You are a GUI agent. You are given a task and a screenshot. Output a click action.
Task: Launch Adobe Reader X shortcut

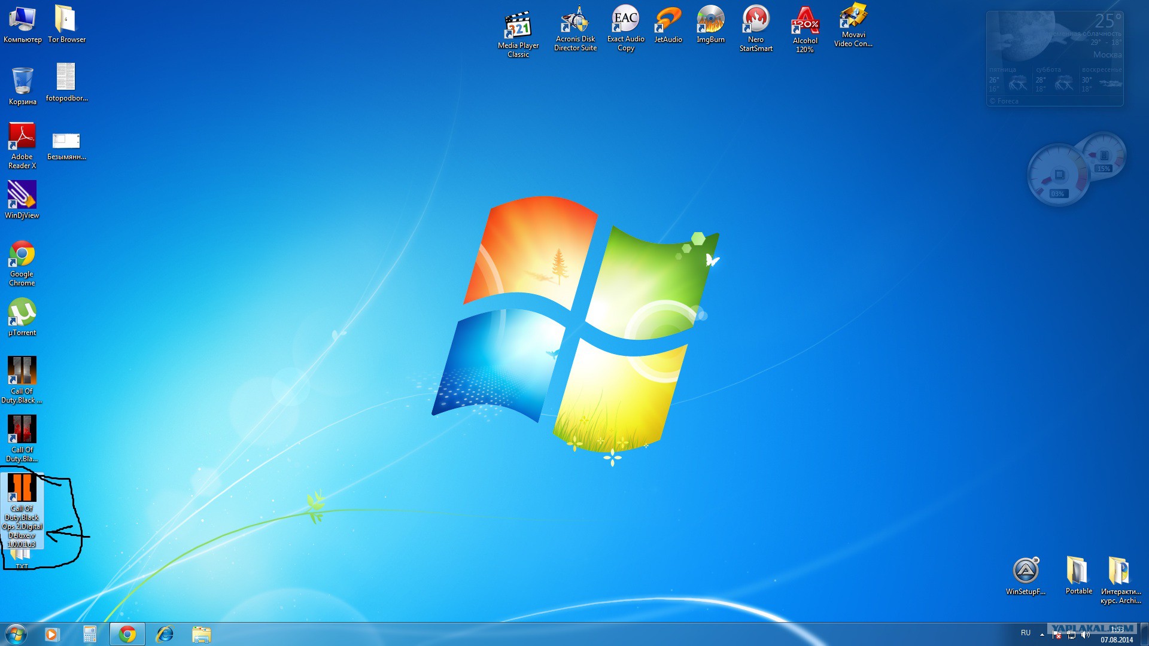tap(22, 145)
